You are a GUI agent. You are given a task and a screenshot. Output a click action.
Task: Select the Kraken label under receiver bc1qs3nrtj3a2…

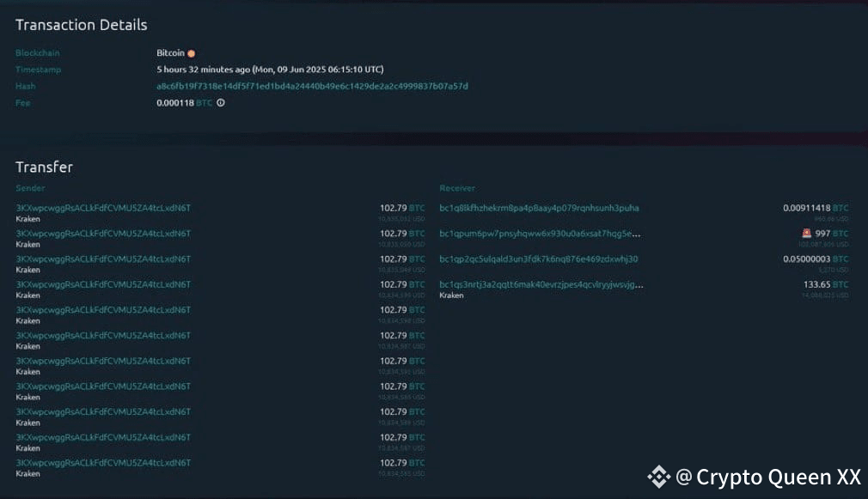451,295
